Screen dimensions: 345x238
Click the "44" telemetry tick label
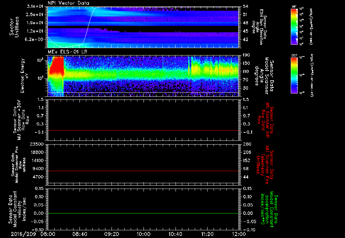click(246, 177)
